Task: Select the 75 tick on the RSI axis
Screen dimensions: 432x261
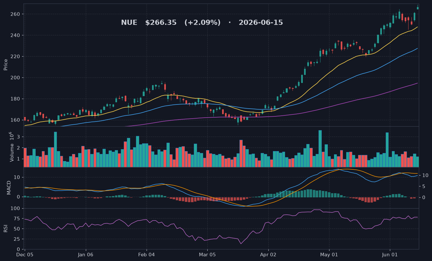Action: (17, 219)
